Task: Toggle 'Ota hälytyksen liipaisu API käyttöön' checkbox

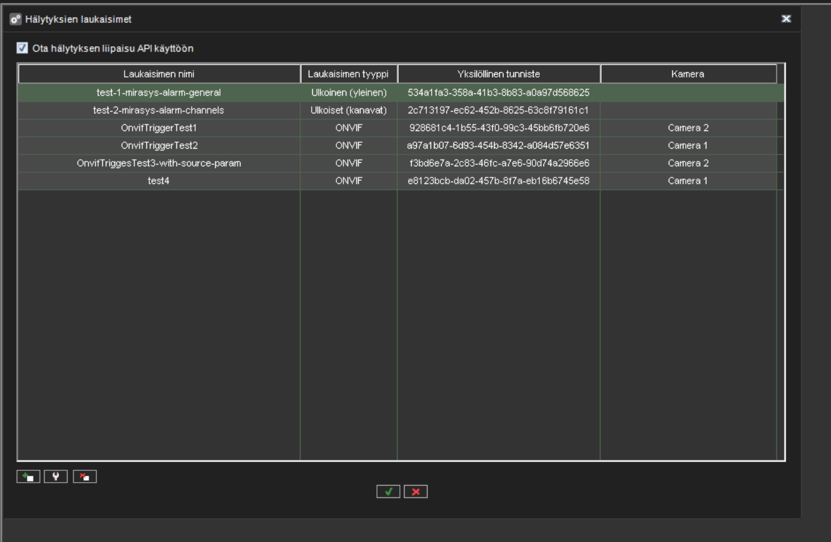Action: tap(22, 48)
